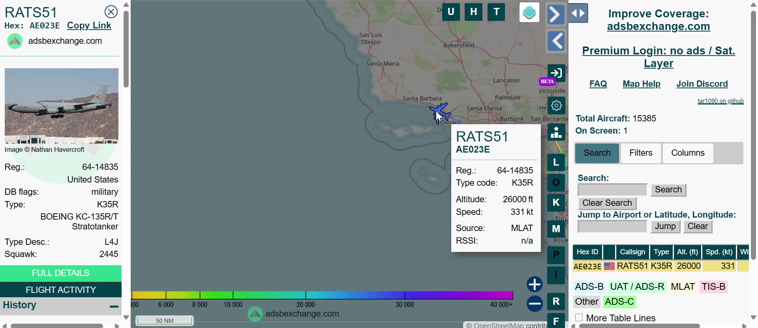The height and width of the screenshot is (328, 758).
Task: Open map settings gear icon
Action: click(x=556, y=106)
